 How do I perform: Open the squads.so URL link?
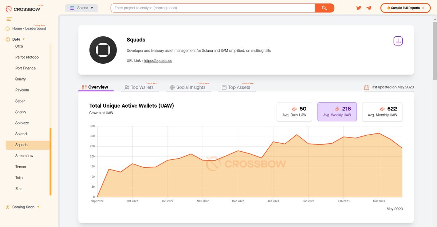[158, 61]
